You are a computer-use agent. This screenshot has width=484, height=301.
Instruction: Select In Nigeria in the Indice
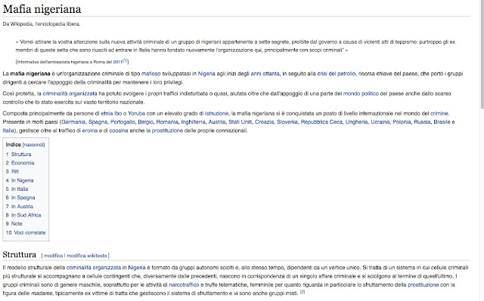point(22,180)
